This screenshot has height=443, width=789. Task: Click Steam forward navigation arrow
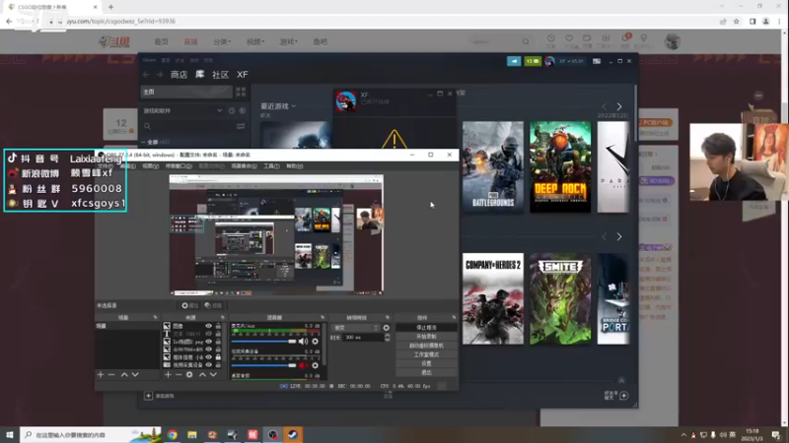[x=160, y=75]
